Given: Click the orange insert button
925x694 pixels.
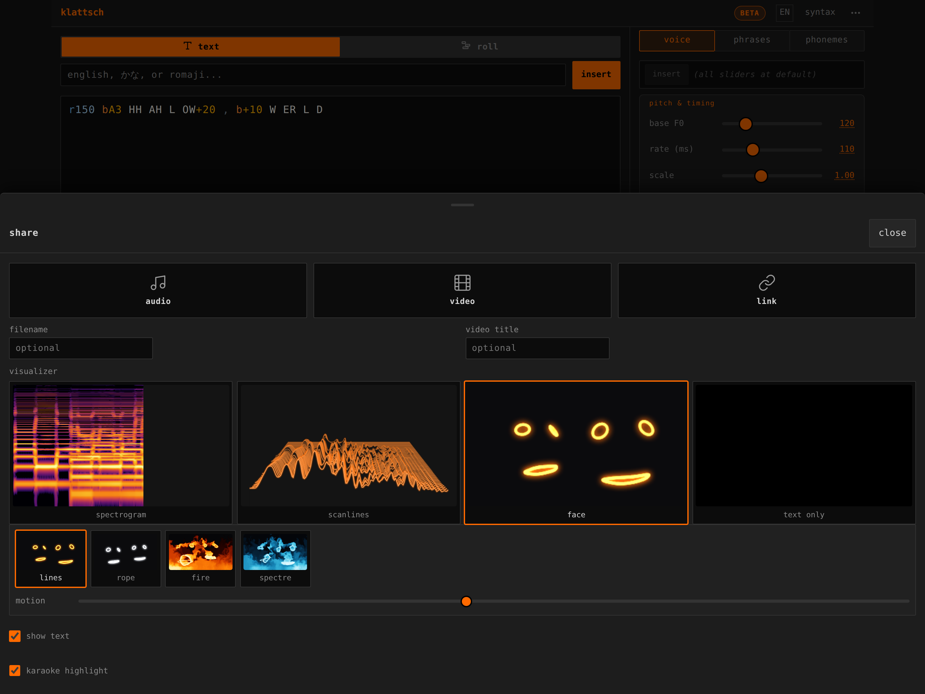Looking at the screenshot, I should click(x=596, y=75).
